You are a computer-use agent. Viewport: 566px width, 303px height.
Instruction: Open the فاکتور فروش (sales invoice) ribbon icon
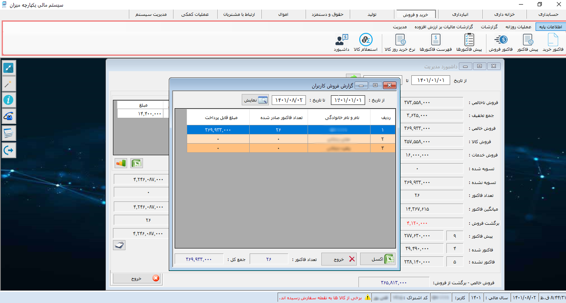tap(501, 43)
